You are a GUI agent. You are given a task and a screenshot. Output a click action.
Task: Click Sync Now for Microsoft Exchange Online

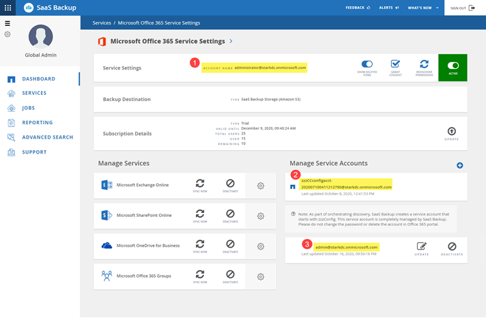[200, 184]
